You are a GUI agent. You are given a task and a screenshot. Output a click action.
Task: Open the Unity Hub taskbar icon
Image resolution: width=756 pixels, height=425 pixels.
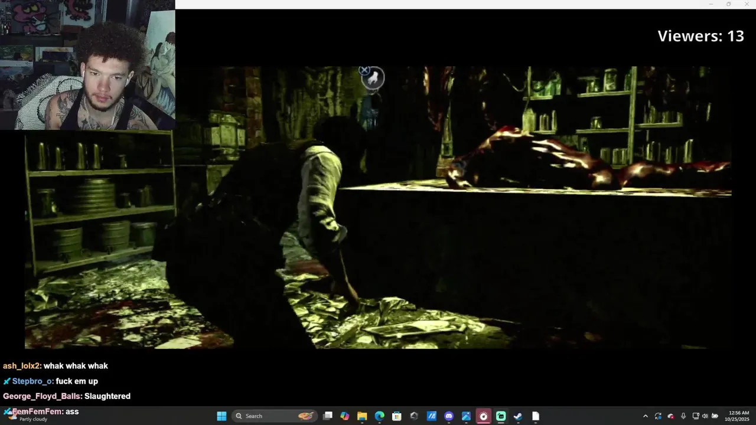(x=414, y=416)
